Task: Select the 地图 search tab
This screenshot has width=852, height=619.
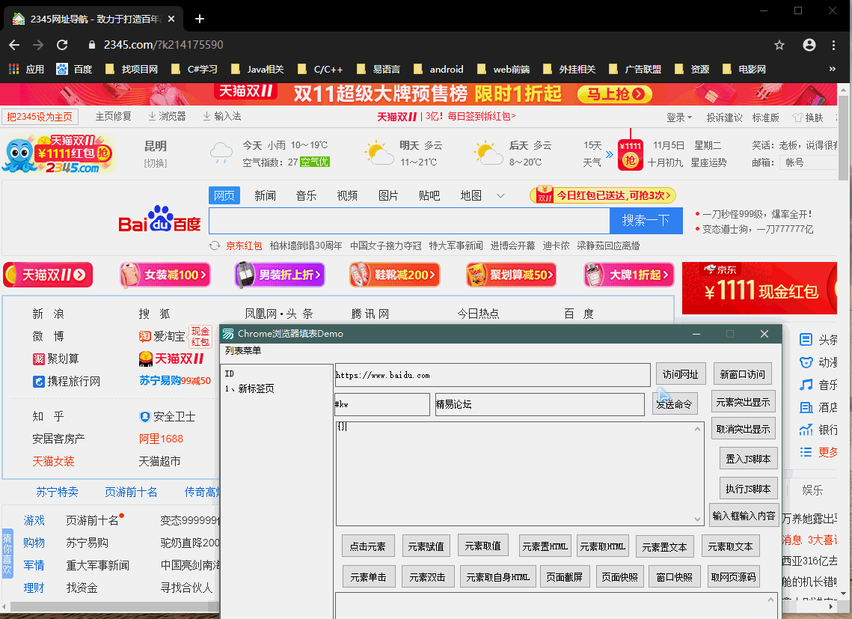Action: 471,196
